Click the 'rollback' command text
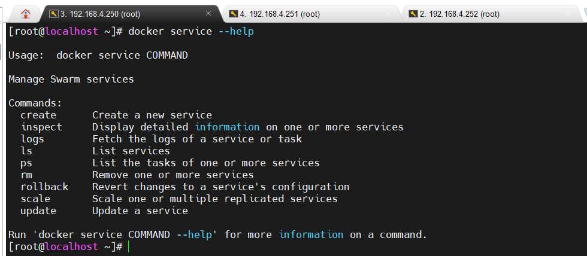The width and height of the screenshot is (587, 256). tap(44, 187)
